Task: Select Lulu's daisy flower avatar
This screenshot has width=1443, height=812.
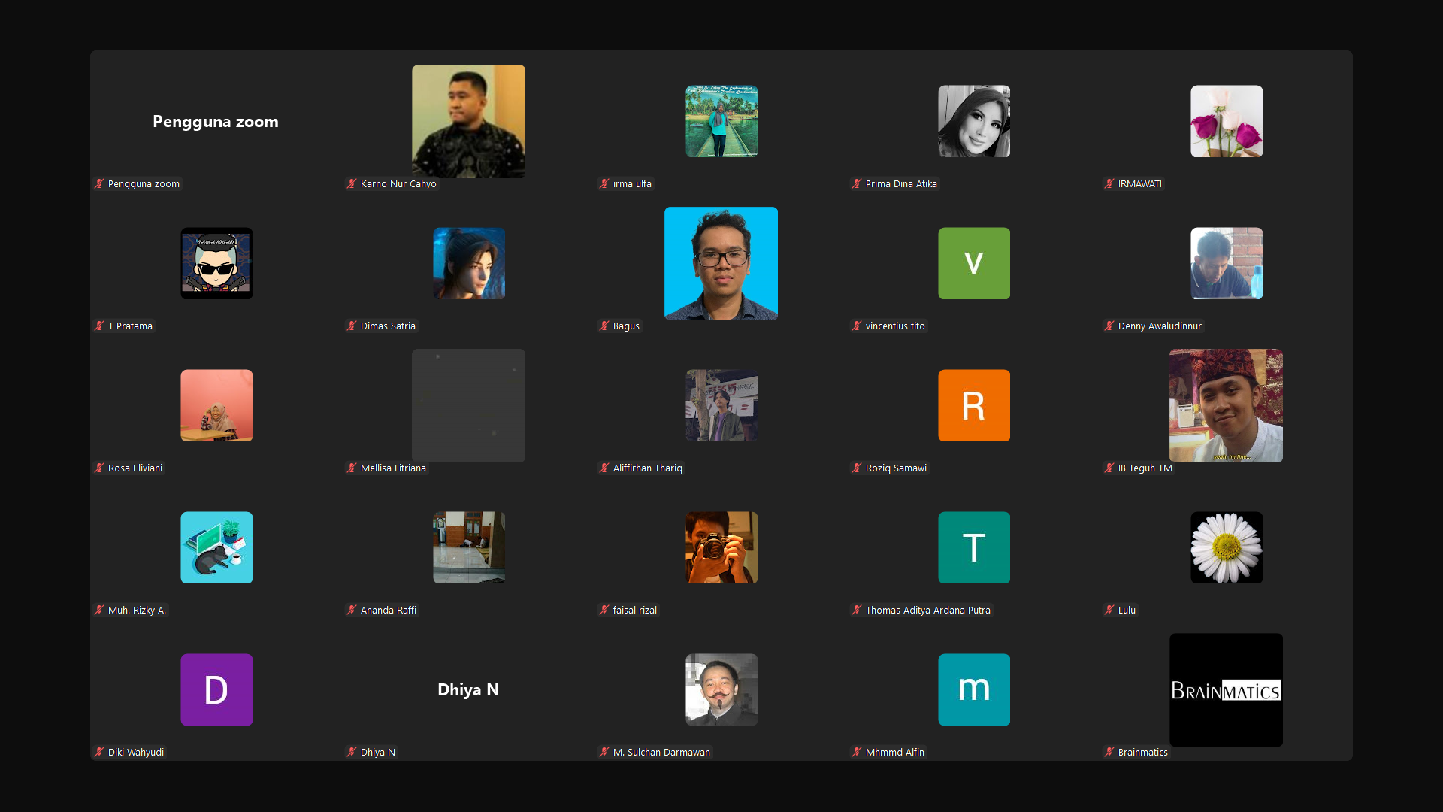Action: [1226, 547]
